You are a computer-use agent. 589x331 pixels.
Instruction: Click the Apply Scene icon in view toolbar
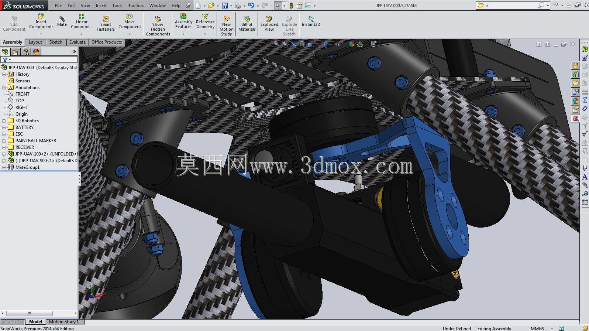(361, 44)
